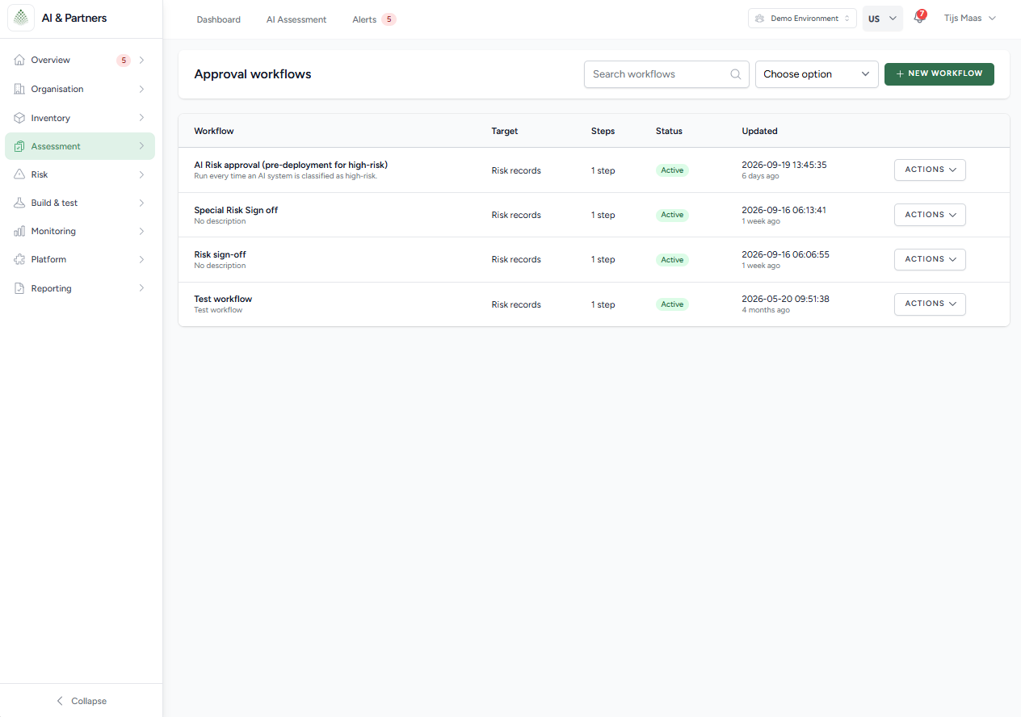Expand the Build & test sidebar chevron
Viewport: 1021px width, 717px height.
pyautogui.click(x=142, y=203)
